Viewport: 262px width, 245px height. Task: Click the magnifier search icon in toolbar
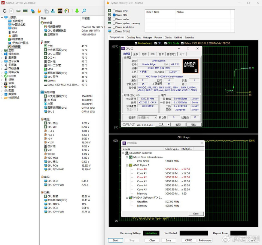point(84,11)
